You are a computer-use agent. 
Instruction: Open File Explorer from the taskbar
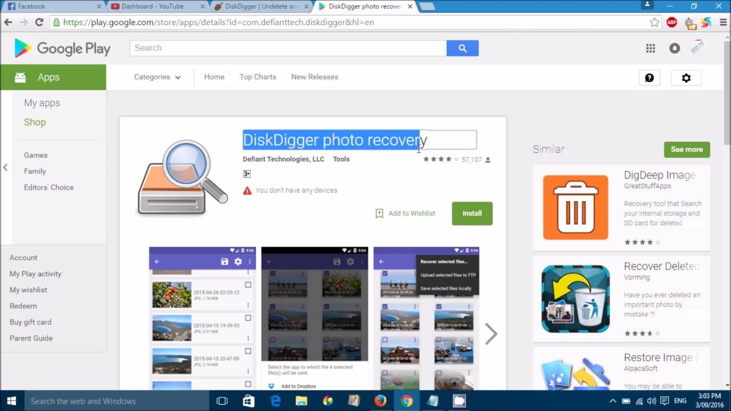coord(302,401)
